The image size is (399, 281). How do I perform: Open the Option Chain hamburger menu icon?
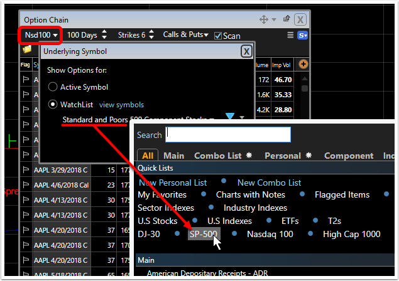tap(290, 35)
